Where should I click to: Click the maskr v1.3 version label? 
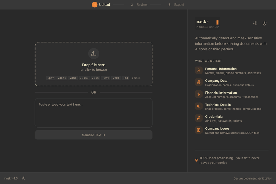pos(11,178)
